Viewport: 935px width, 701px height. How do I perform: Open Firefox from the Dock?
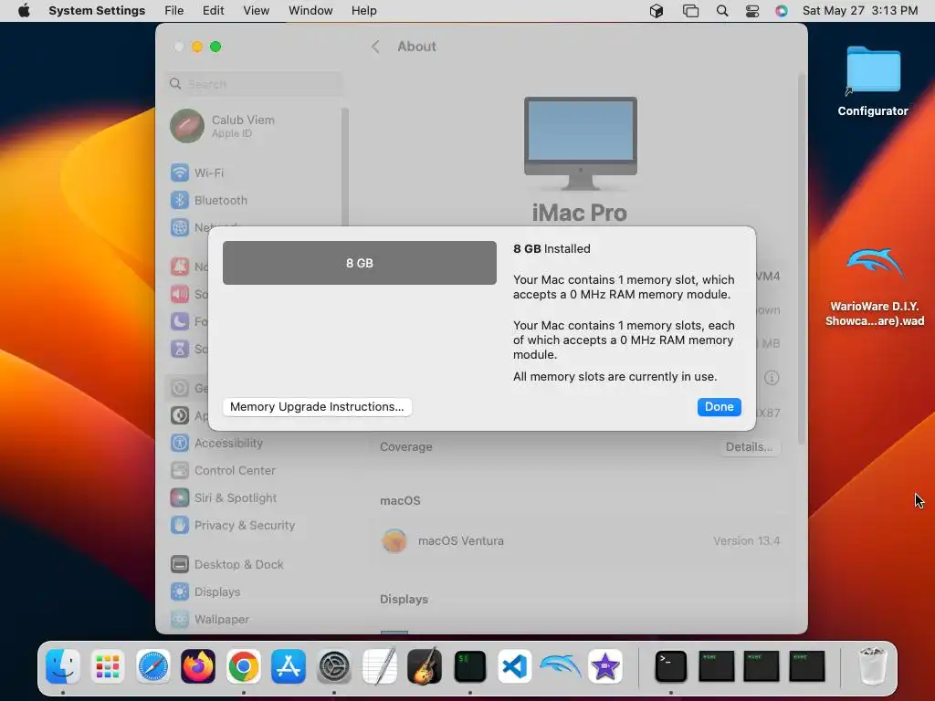198,666
